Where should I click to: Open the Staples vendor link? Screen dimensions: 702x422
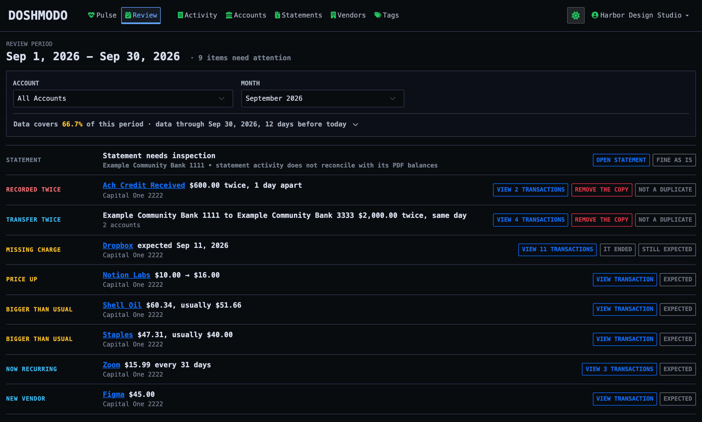pos(118,335)
